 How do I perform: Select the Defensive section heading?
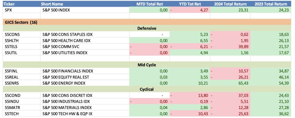point(147,28)
